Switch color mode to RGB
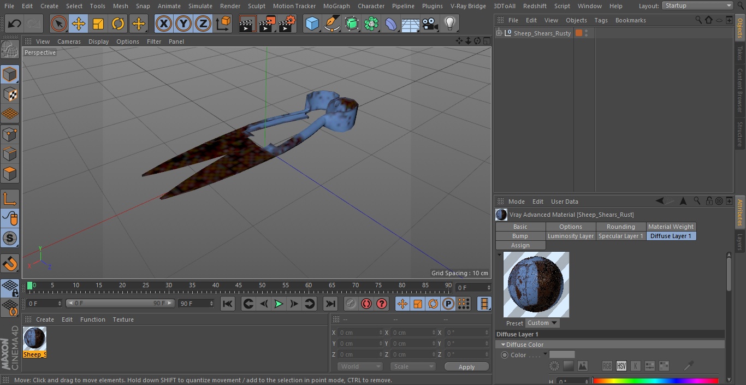Screen dimensions: 746x385 pyautogui.click(x=607, y=366)
